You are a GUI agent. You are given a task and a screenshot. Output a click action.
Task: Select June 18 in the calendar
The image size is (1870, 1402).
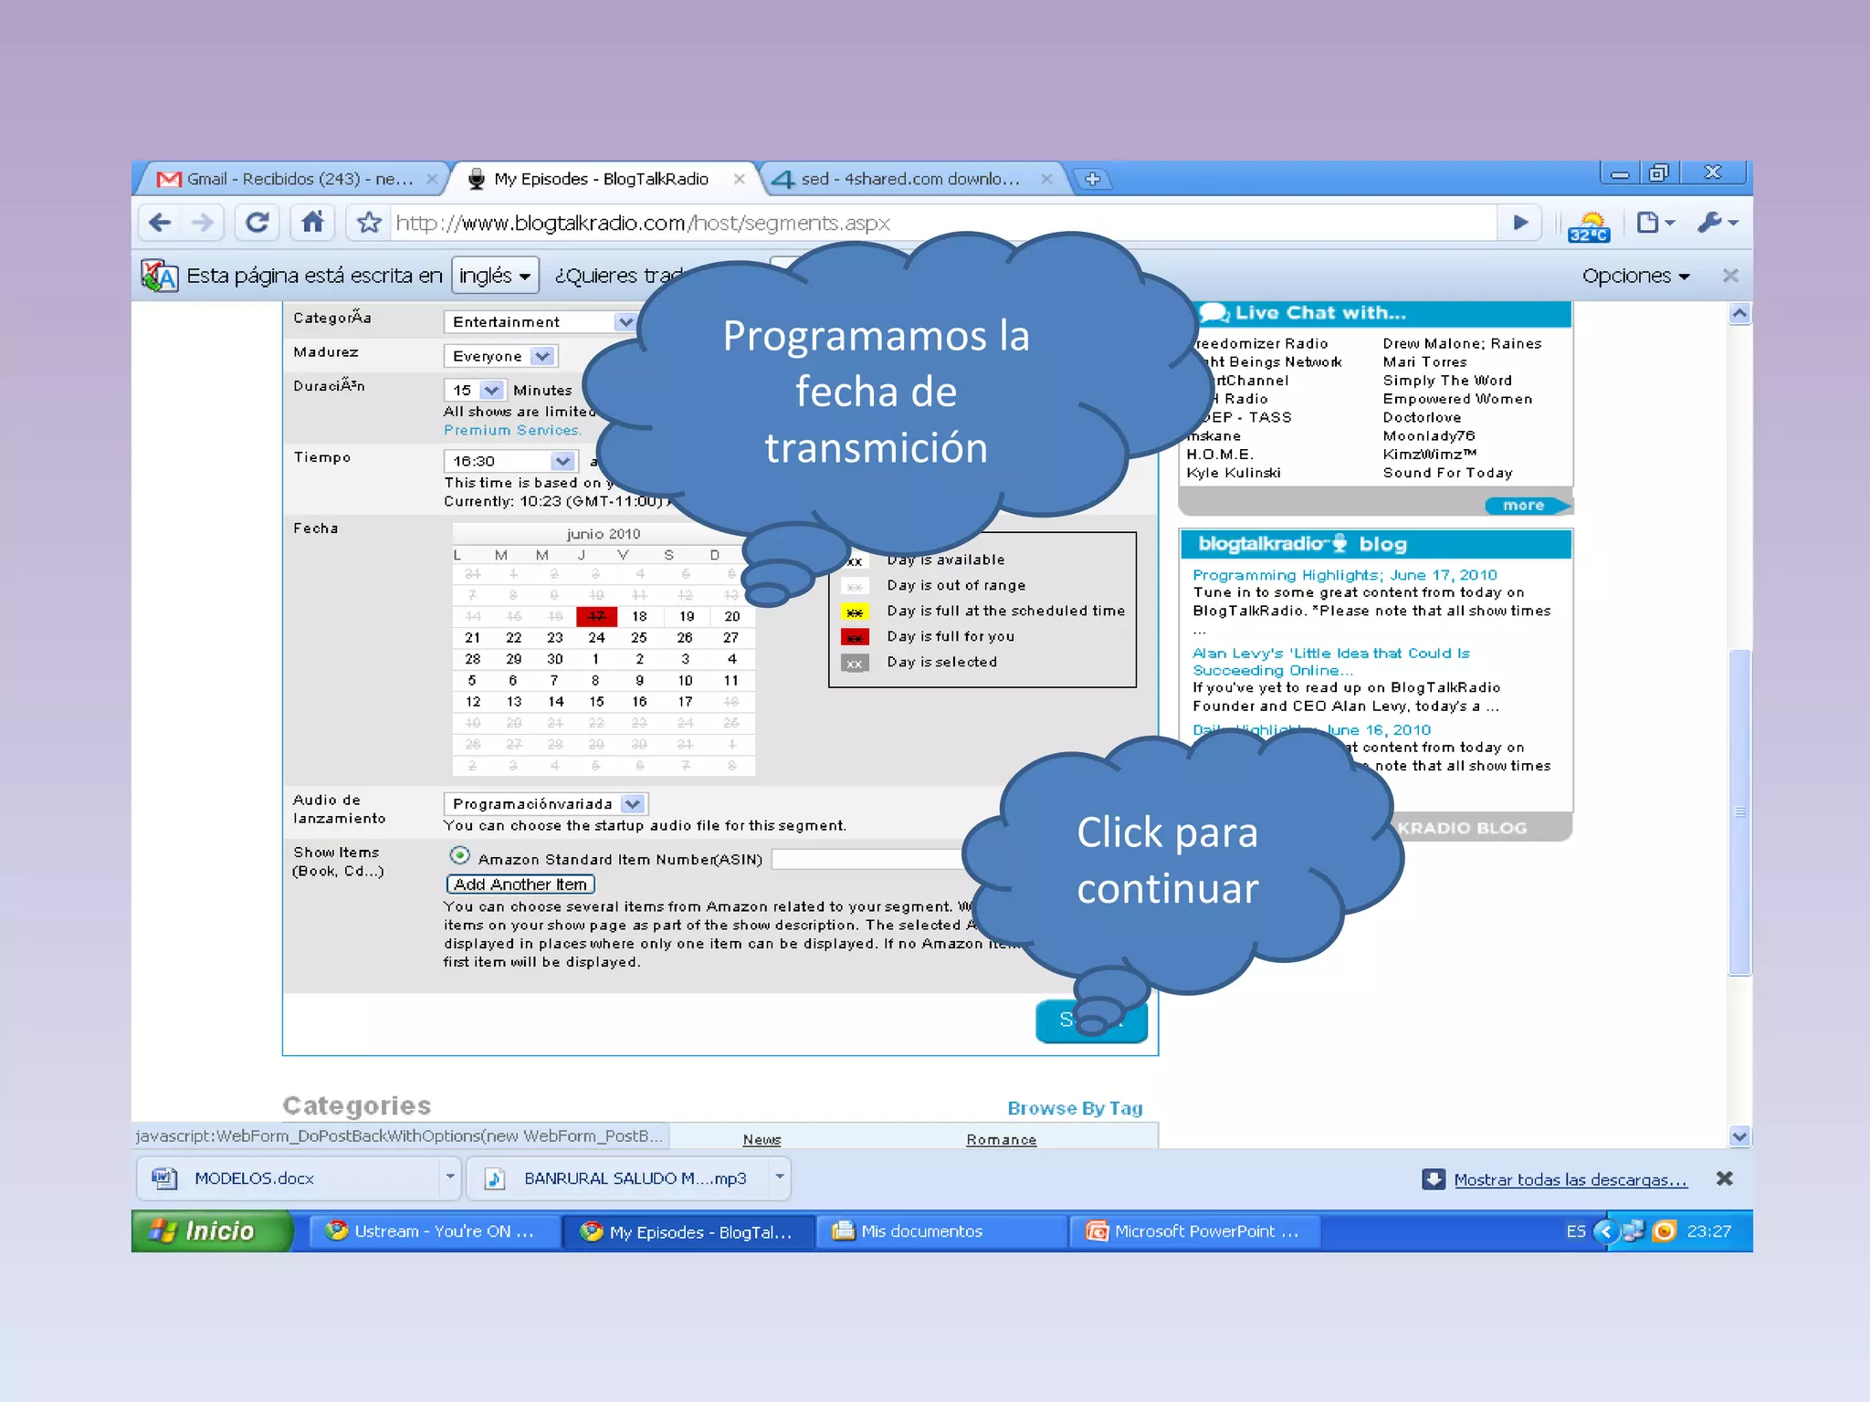(639, 617)
